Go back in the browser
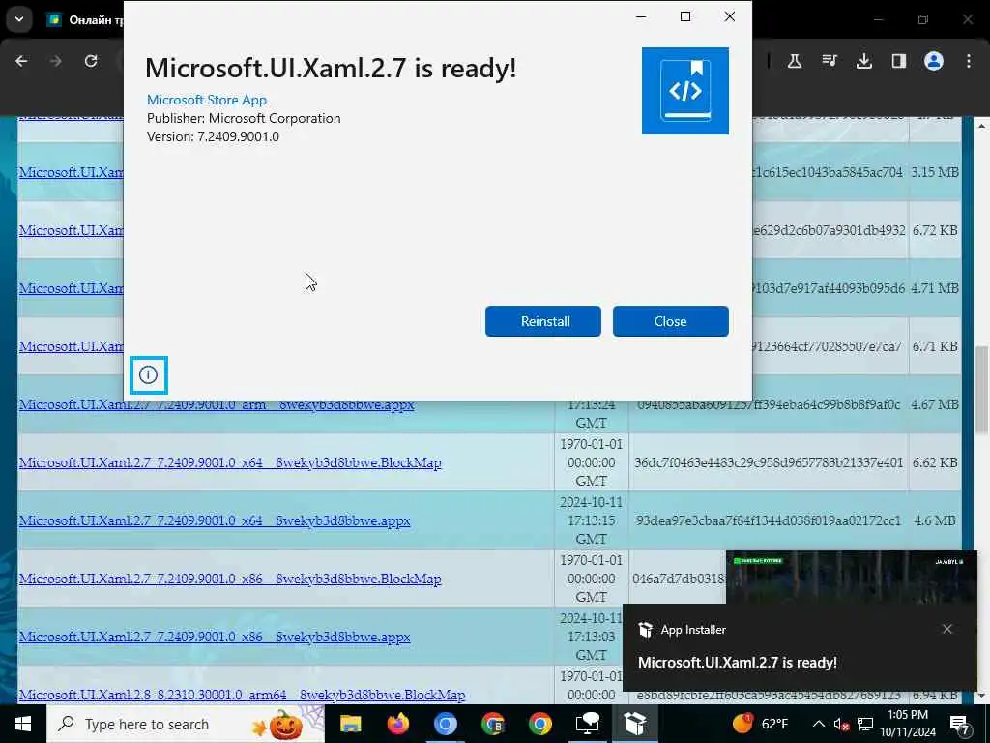 click(x=21, y=61)
